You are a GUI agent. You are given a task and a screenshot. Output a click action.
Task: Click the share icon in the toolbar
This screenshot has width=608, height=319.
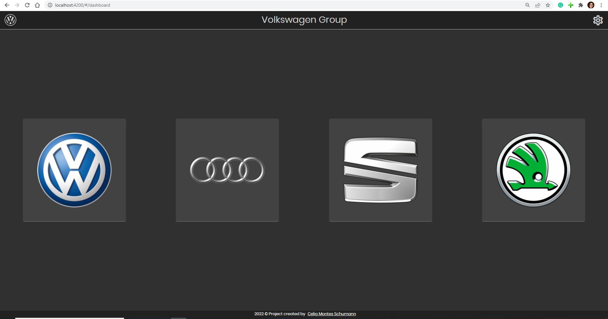click(x=538, y=5)
